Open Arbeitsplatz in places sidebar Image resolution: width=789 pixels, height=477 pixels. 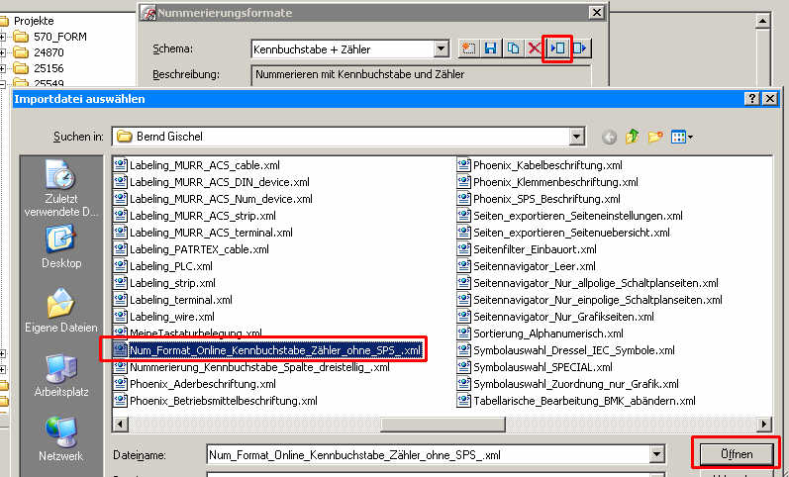click(x=61, y=376)
